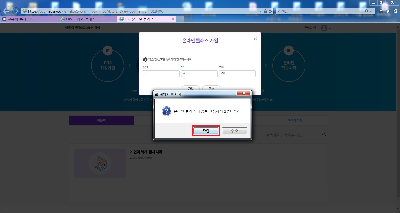400x213 pixels.
Task: Click 온라인 클래스 가입을 신청하시겠습니까? message text
Action: click(x=206, y=111)
